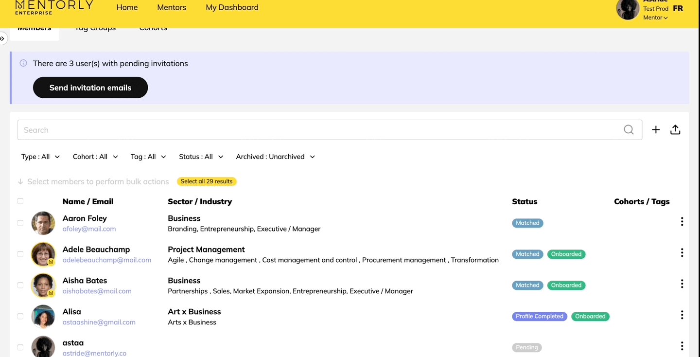Viewport: 700px width, 357px height.
Task: Click the search magnifier icon
Action: click(x=629, y=130)
